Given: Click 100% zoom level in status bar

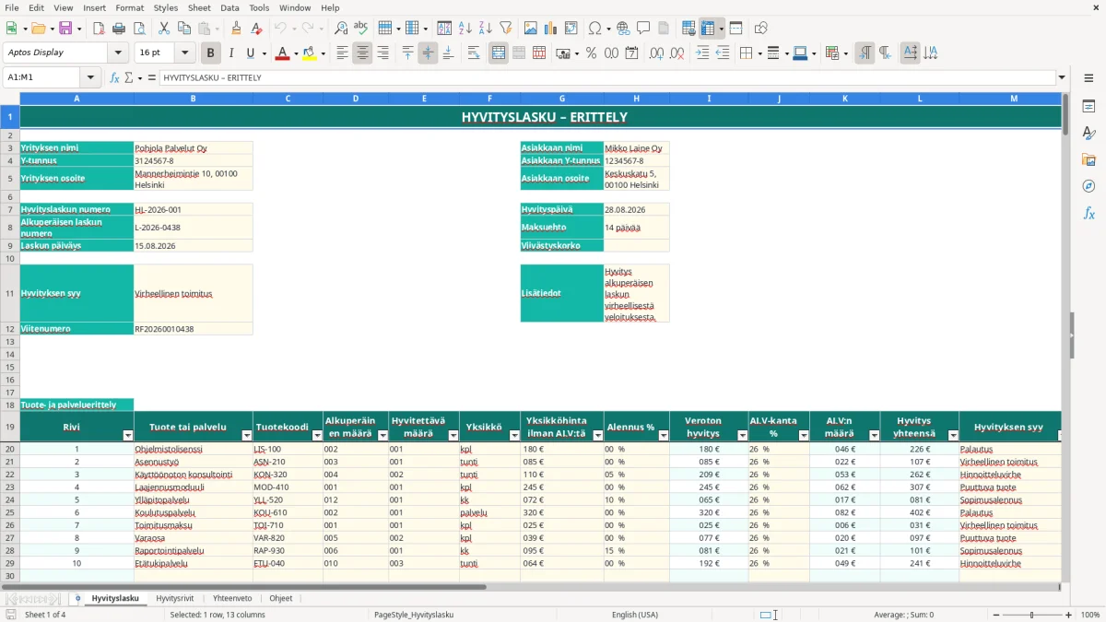Looking at the screenshot, I should pos(1090,615).
